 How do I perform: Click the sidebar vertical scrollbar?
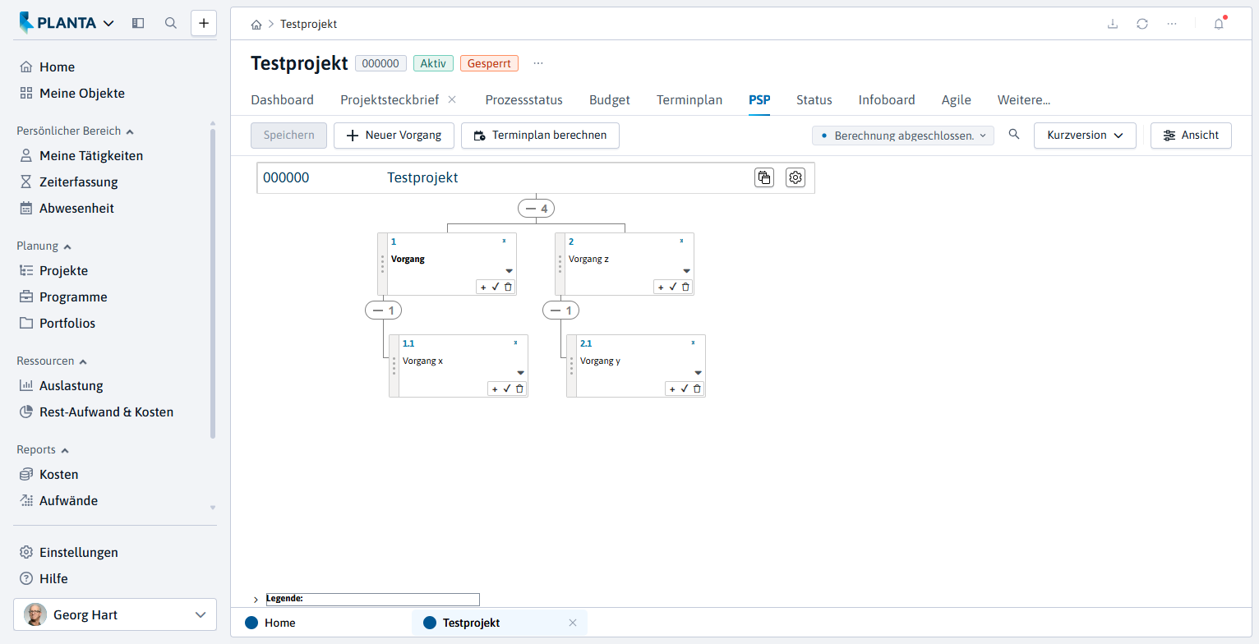tap(213, 283)
